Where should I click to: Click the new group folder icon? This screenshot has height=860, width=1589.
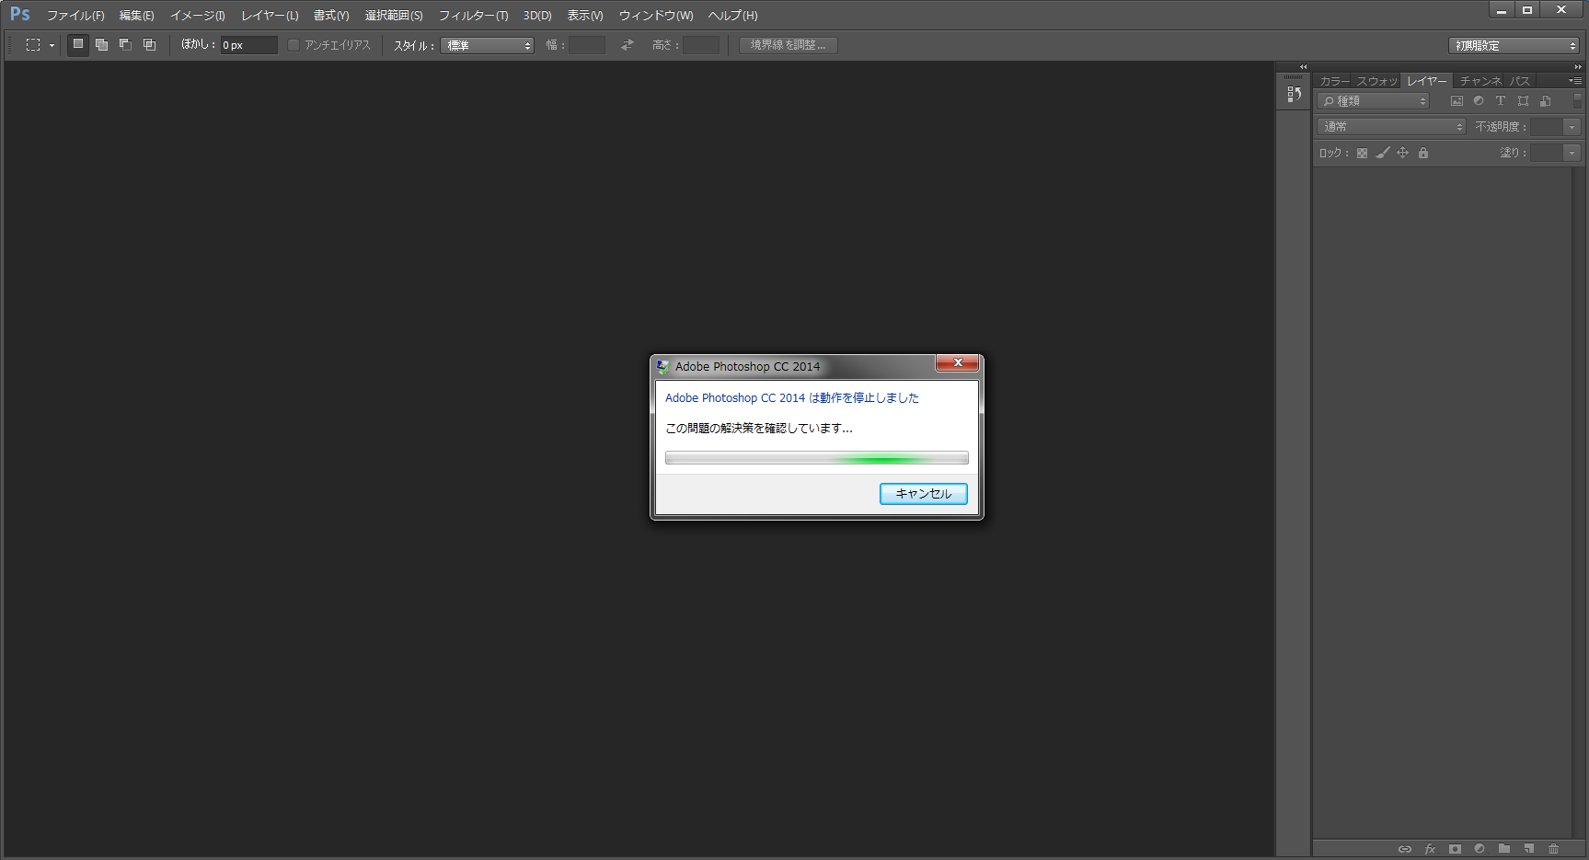click(x=1504, y=849)
